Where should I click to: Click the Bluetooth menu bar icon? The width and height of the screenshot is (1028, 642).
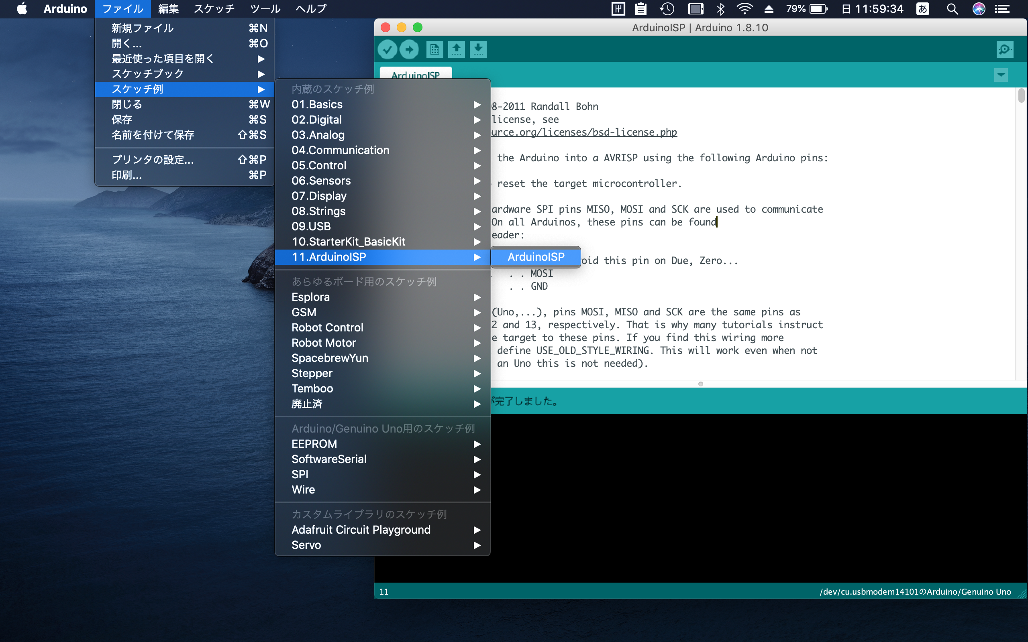720,9
